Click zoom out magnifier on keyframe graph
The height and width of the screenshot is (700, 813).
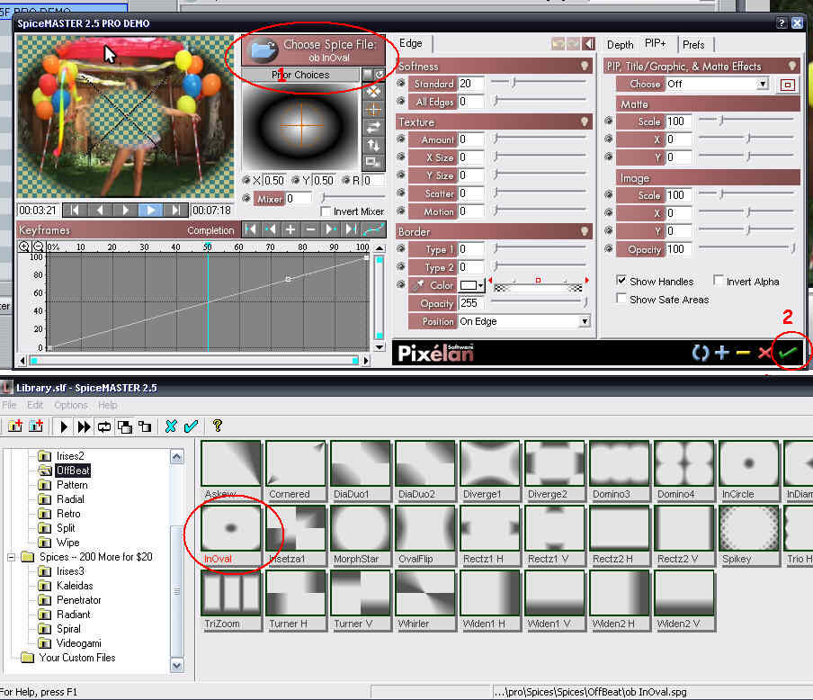(x=38, y=247)
